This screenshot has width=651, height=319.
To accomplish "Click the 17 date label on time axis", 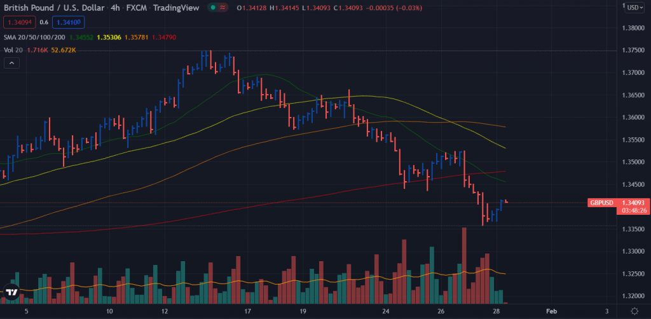I will (x=248, y=311).
